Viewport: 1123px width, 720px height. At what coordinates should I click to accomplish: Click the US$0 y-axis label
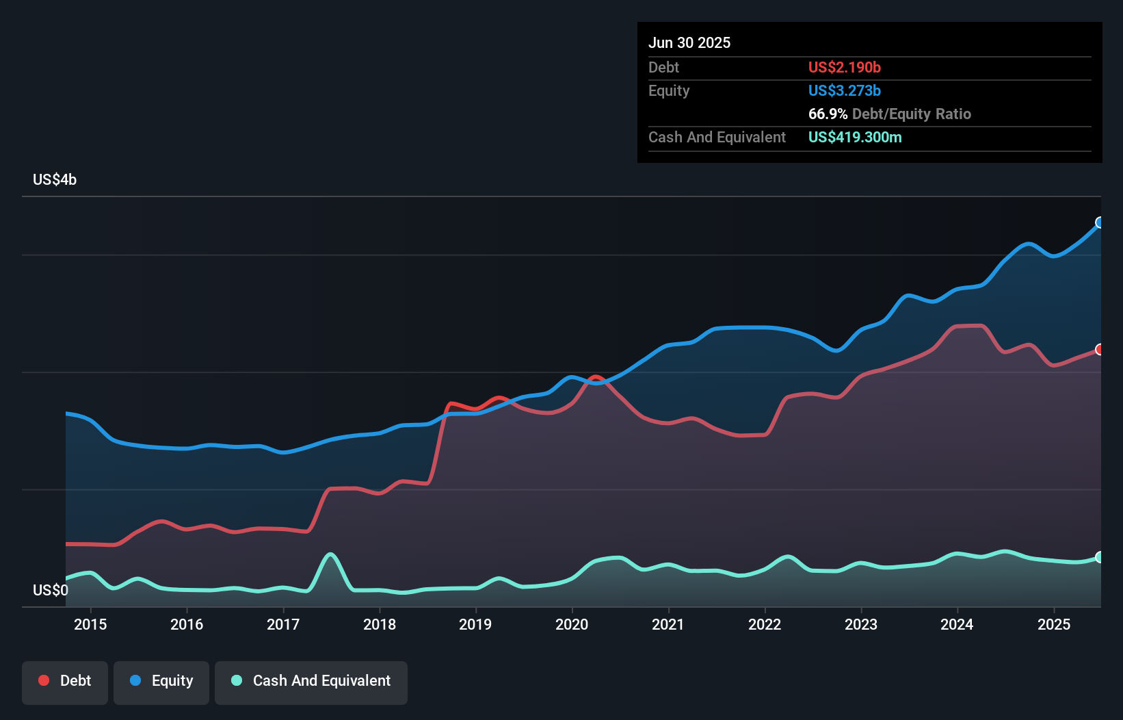[51, 590]
